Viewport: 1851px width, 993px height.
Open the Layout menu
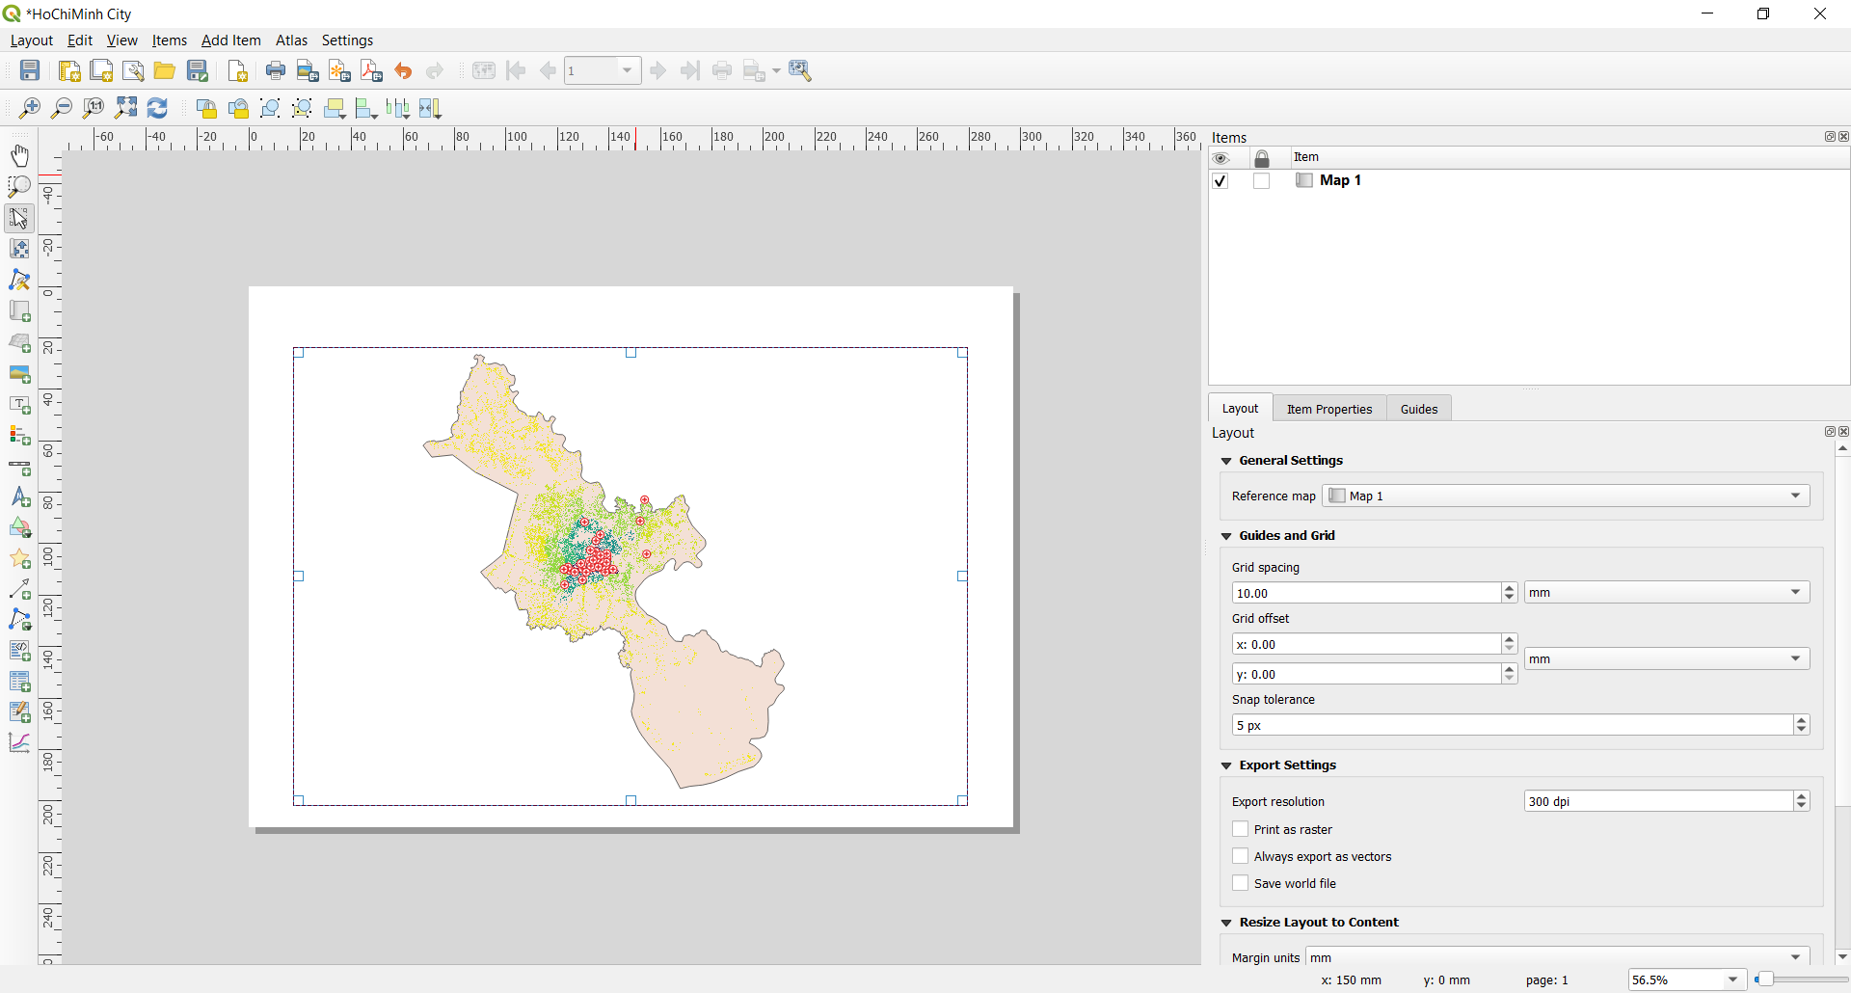pyautogui.click(x=31, y=40)
